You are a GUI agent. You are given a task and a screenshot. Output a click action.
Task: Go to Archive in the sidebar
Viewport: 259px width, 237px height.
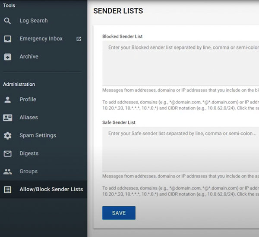pos(44,57)
